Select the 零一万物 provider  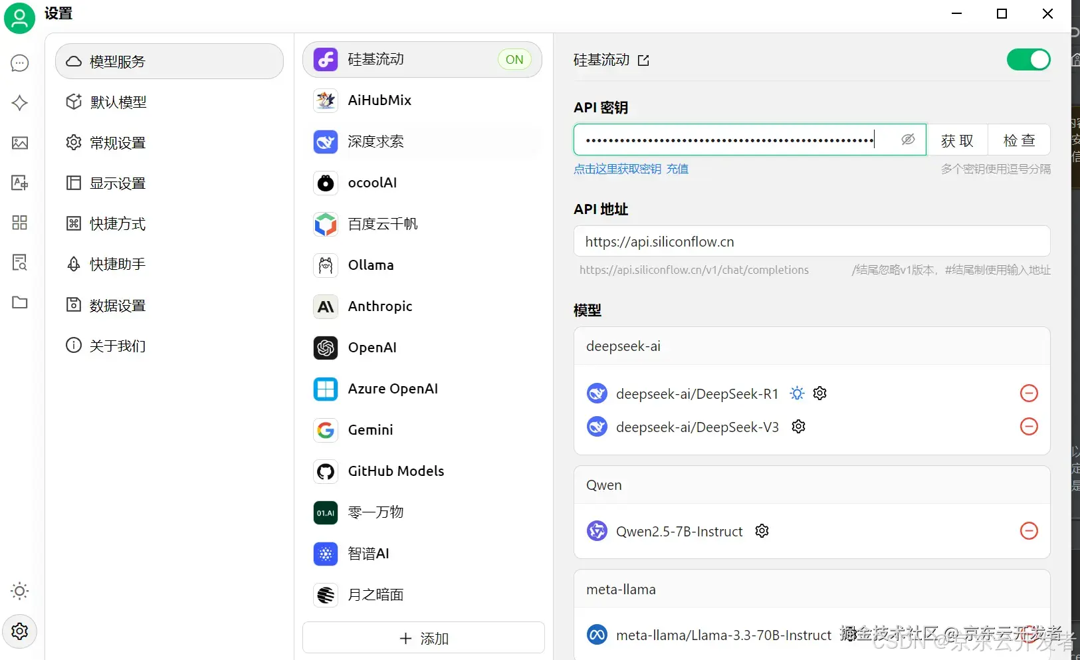423,512
